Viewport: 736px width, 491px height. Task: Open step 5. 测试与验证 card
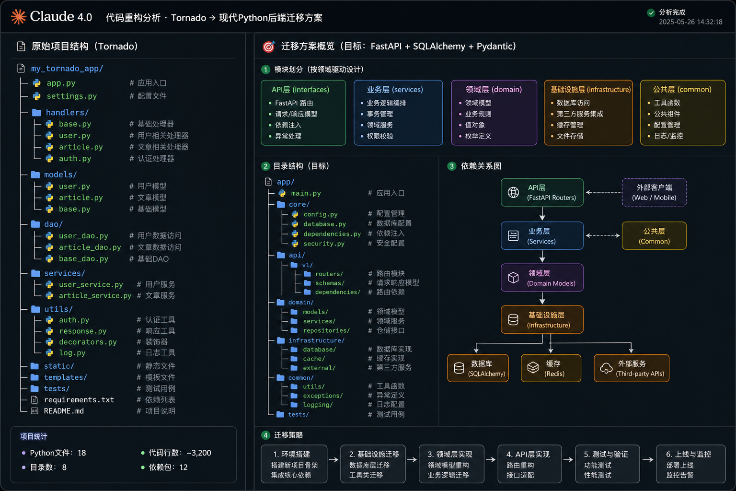[x=608, y=464]
